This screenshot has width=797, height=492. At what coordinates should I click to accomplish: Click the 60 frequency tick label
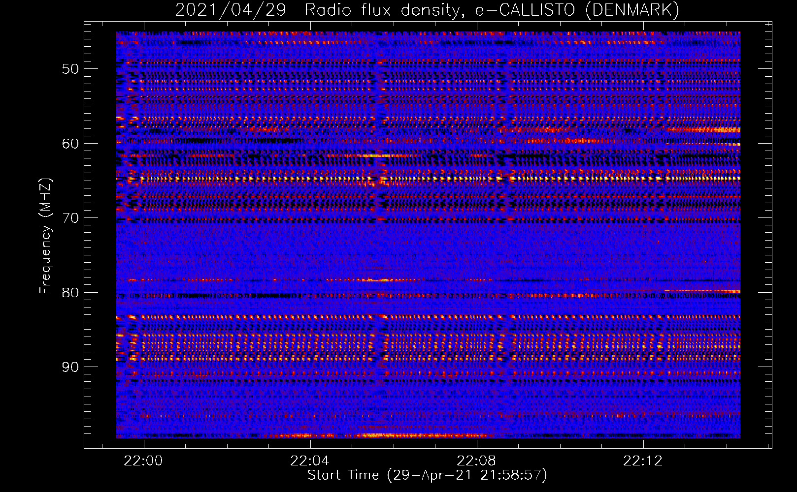pos(70,144)
